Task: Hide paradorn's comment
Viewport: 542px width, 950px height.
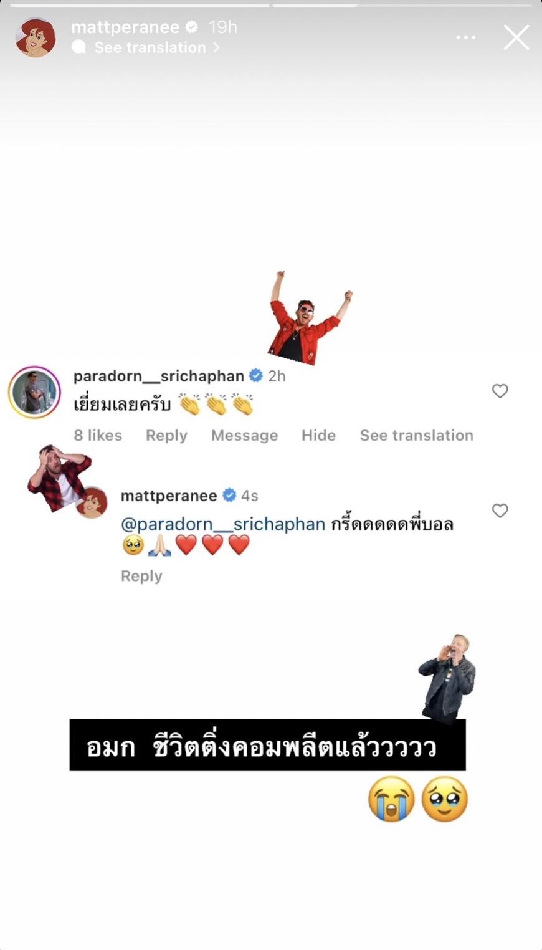Action: [x=318, y=435]
